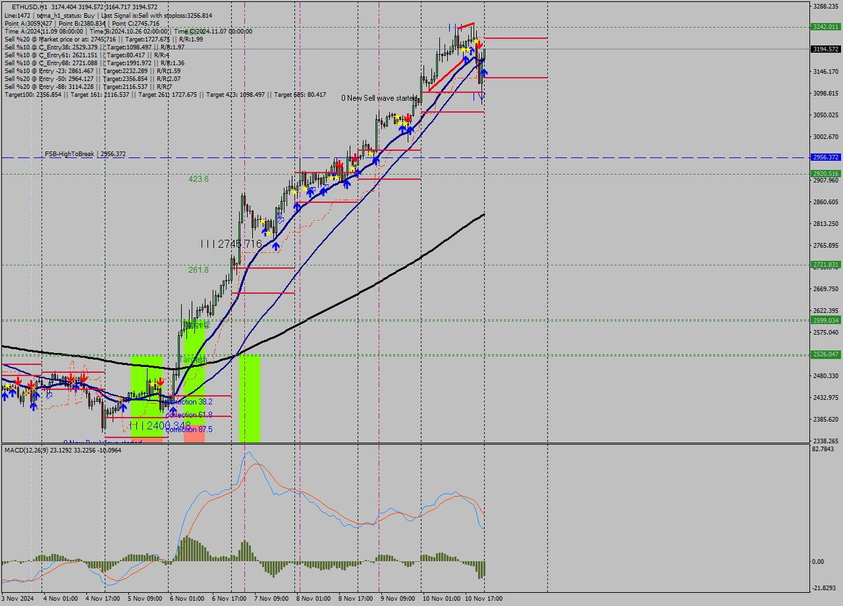The height and width of the screenshot is (606, 843).
Task: Select the red down arrow above 5 Nov 09:00
Action: [161, 381]
